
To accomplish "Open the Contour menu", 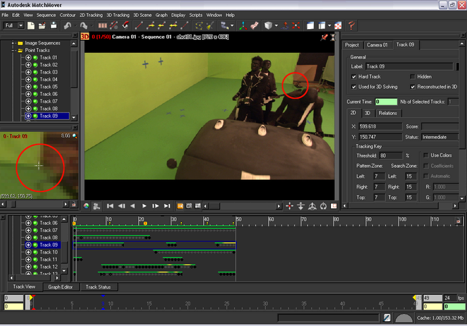I will (x=68, y=15).
